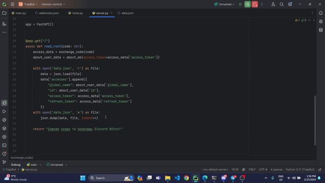This screenshot has height=183, width=325.
Task: Open Google Chrome from taskbar
Action: (186, 178)
